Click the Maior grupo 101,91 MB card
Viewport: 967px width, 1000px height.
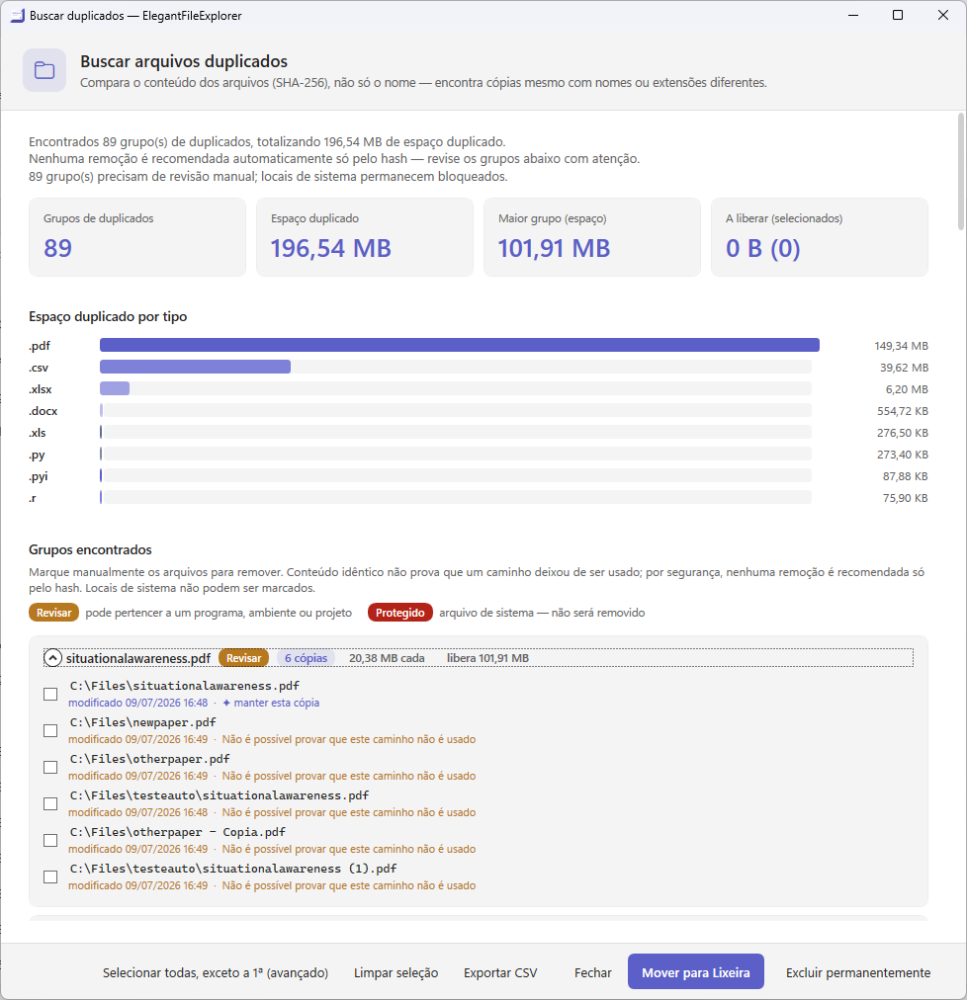click(x=591, y=237)
